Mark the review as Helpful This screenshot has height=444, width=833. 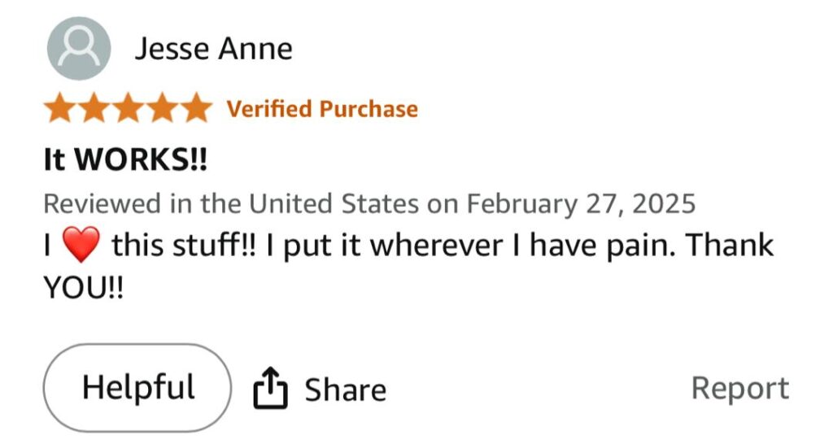click(137, 387)
